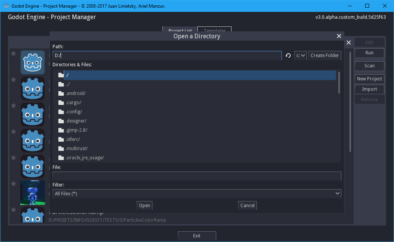
Task: Click the folder icon beside .cargo/
Action: 61,103
